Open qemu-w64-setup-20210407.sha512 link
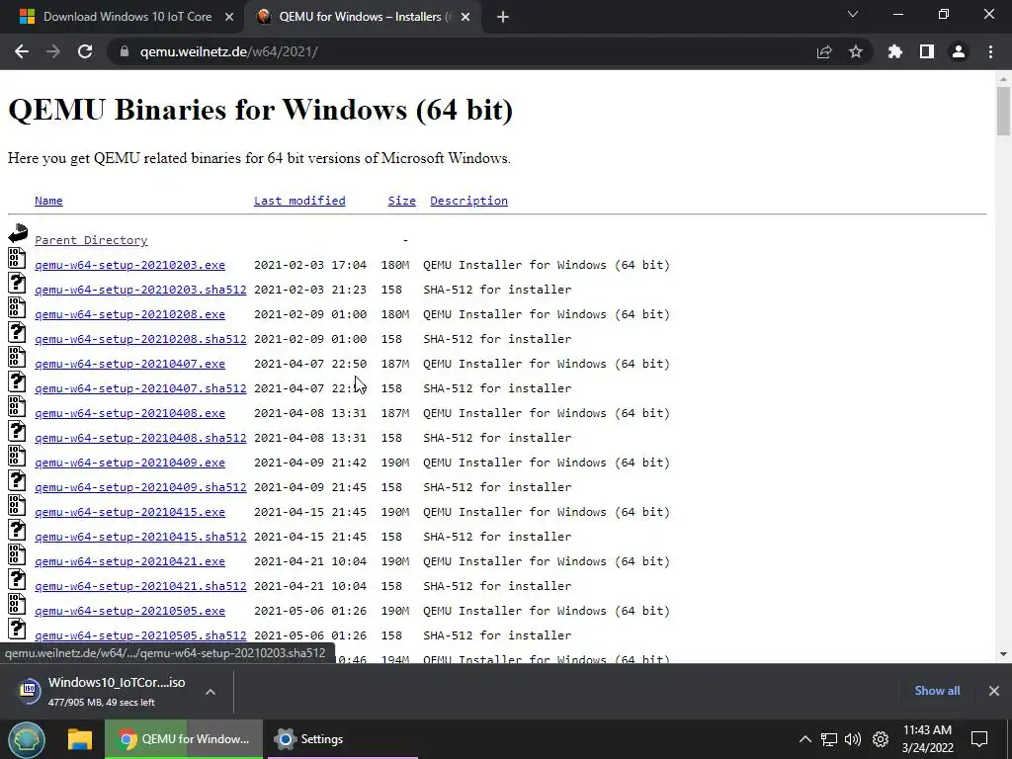The height and width of the screenshot is (759, 1012). [x=140, y=387]
